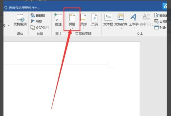Expand the Footer (页脚) dropdown arrow

(84, 28)
